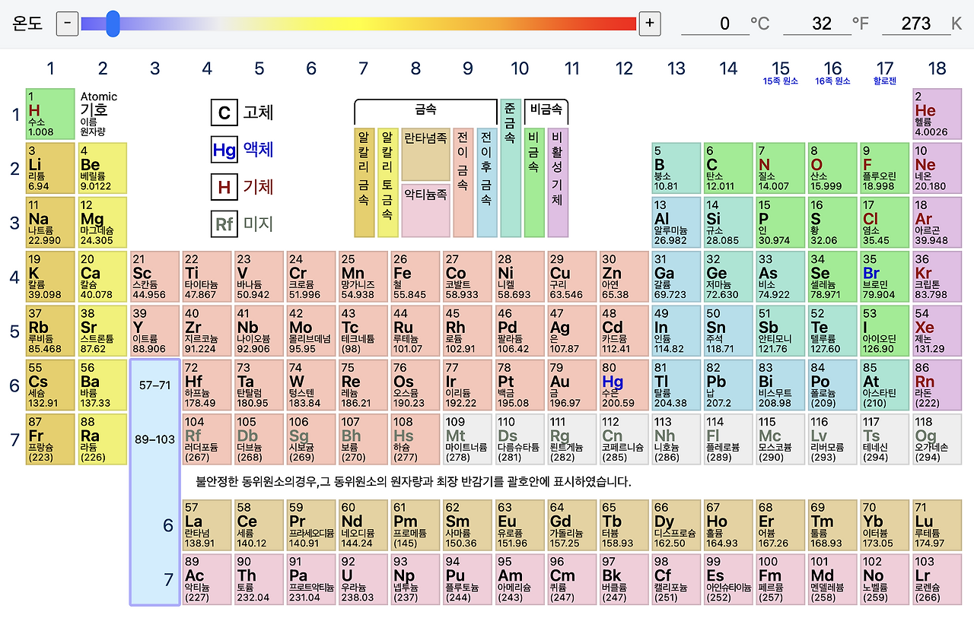Click the gas state legend box H
This screenshot has width=974, height=618.
[x=224, y=187]
